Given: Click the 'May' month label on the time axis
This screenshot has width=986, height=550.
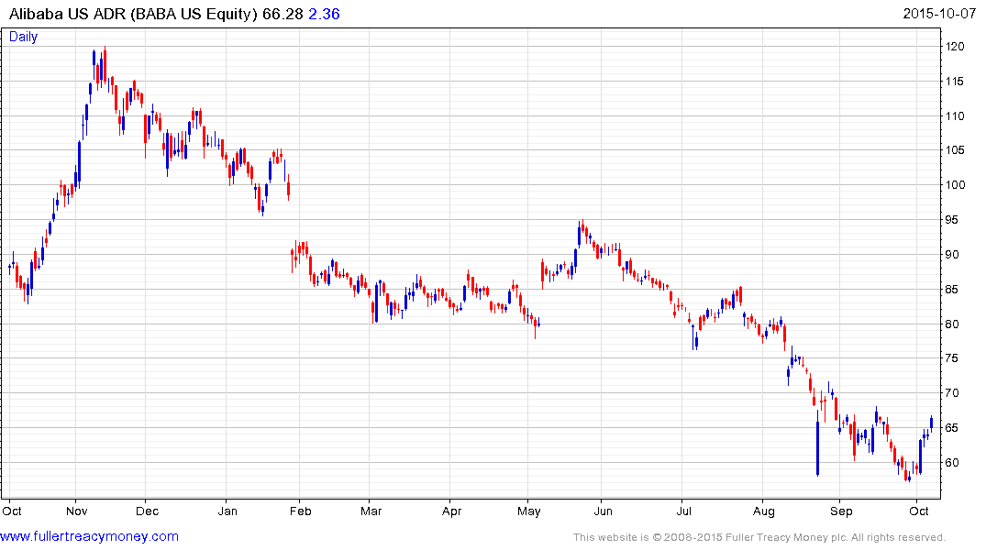Looking at the screenshot, I should tap(529, 511).
